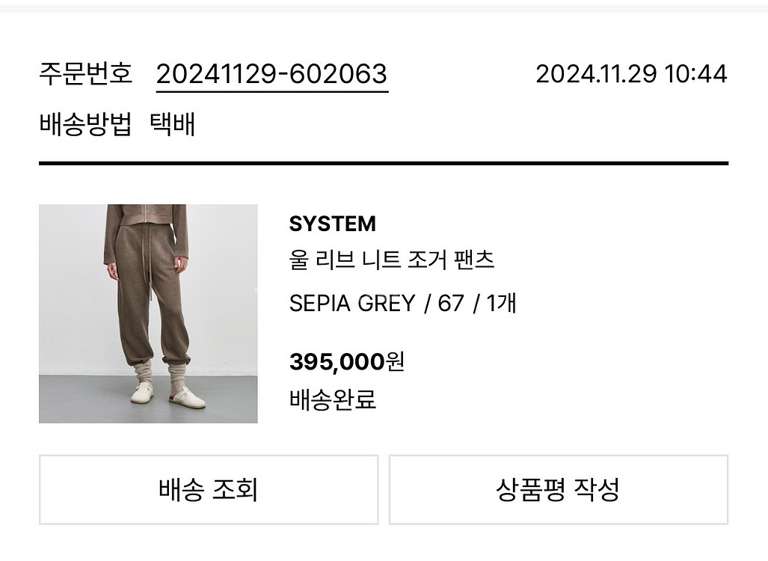Click the 395,000원 price text
Image resolution: width=768 pixels, height=561 pixels.
(x=346, y=362)
